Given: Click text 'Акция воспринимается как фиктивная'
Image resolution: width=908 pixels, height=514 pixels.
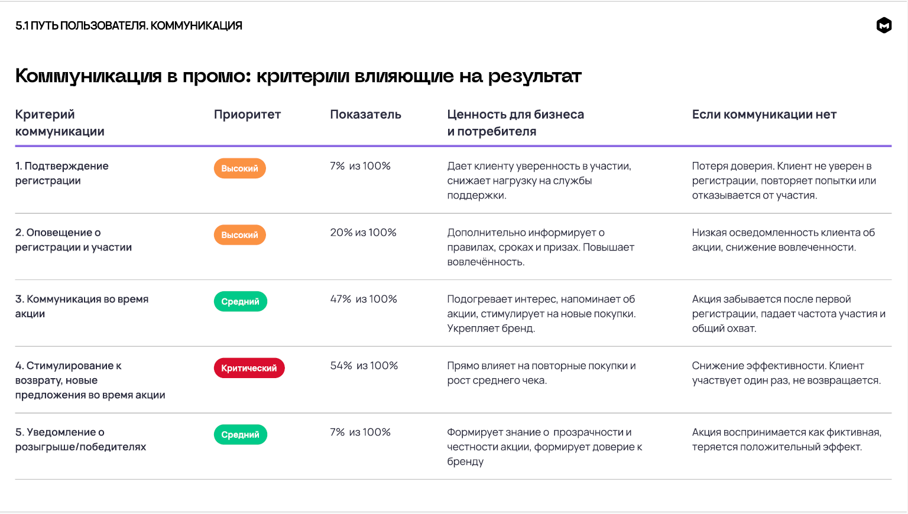Looking at the screenshot, I should (786, 432).
